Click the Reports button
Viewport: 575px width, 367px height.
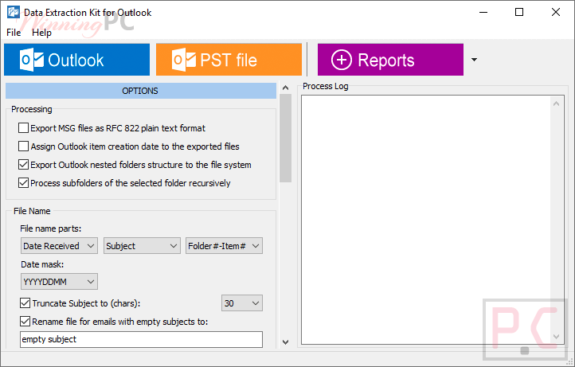[390, 60]
